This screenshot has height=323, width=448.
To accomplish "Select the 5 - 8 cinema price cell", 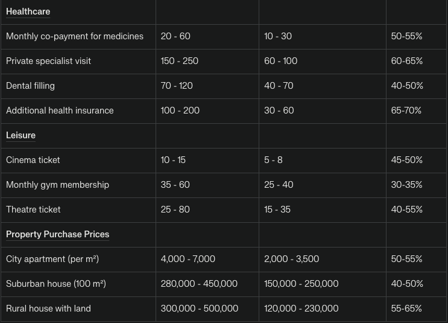I will pyautogui.click(x=273, y=160).
